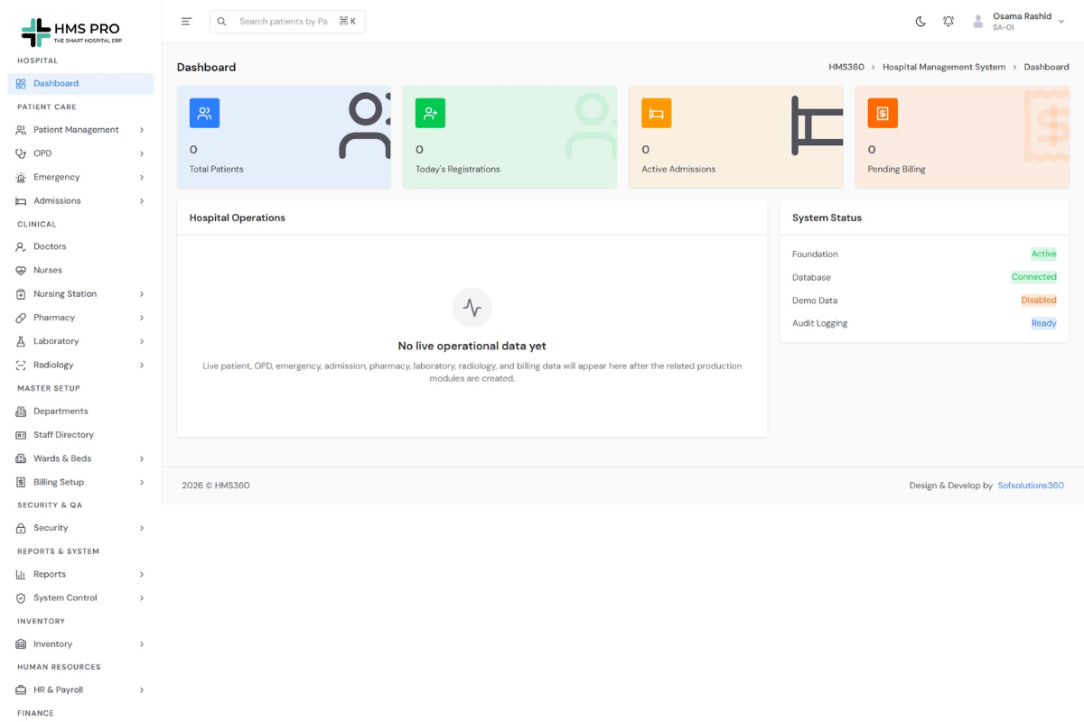Screen dimensions: 1084x722
Task: Click the Nursing Station clipboard icon
Action: pyautogui.click(x=21, y=294)
